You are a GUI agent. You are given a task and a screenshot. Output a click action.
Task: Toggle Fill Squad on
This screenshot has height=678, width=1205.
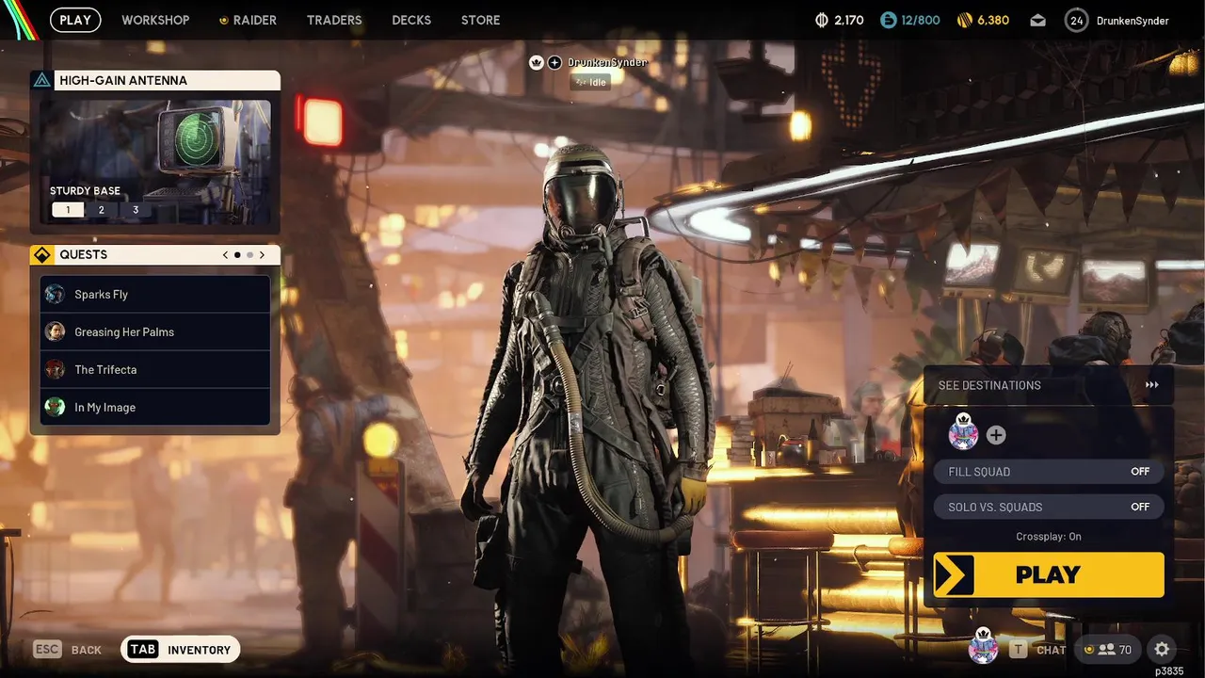pyautogui.click(x=1049, y=472)
